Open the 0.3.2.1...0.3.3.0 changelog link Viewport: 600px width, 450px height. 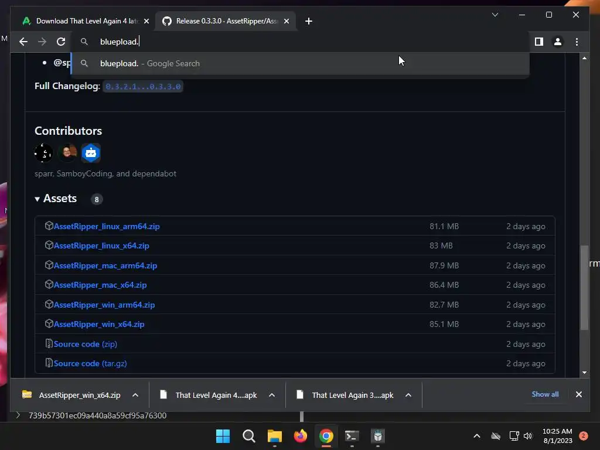click(143, 87)
